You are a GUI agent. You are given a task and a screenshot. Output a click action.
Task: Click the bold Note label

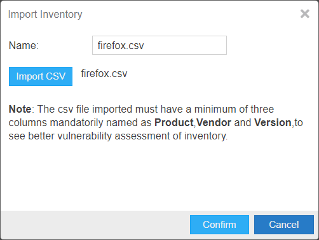[20, 109]
